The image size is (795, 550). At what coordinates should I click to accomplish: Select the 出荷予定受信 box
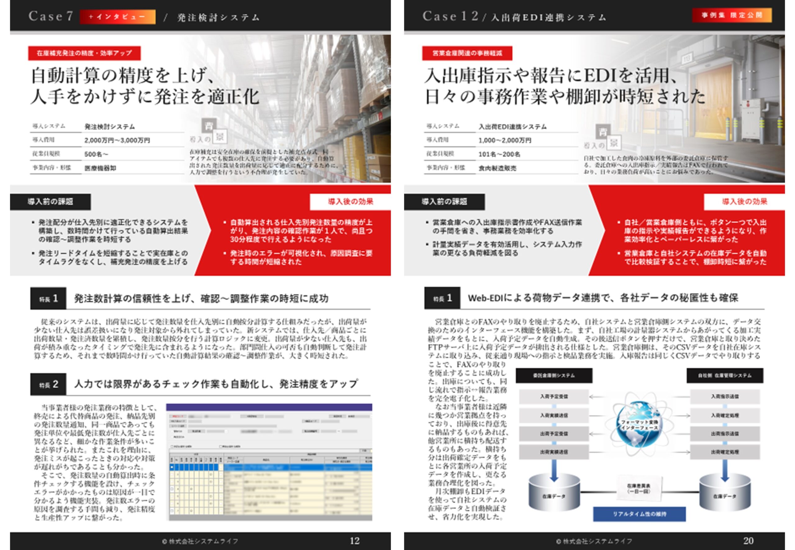[554, 434]
